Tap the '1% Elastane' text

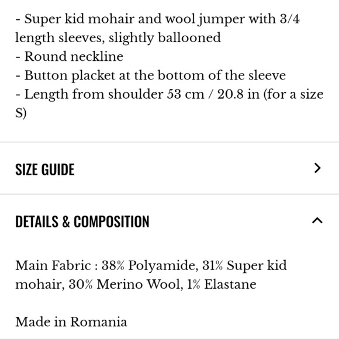pyautogui.click(x=222, y=284)
